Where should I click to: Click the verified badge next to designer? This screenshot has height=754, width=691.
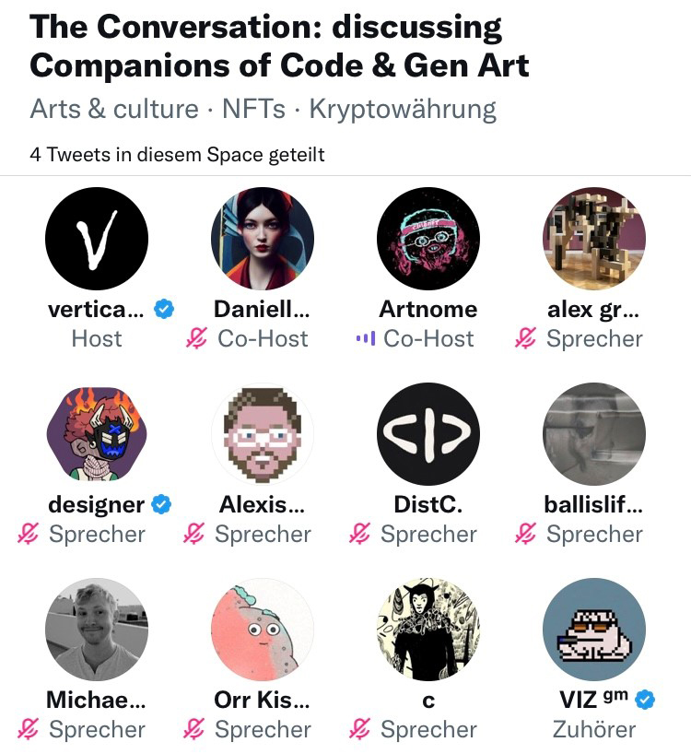coord(162,505)
